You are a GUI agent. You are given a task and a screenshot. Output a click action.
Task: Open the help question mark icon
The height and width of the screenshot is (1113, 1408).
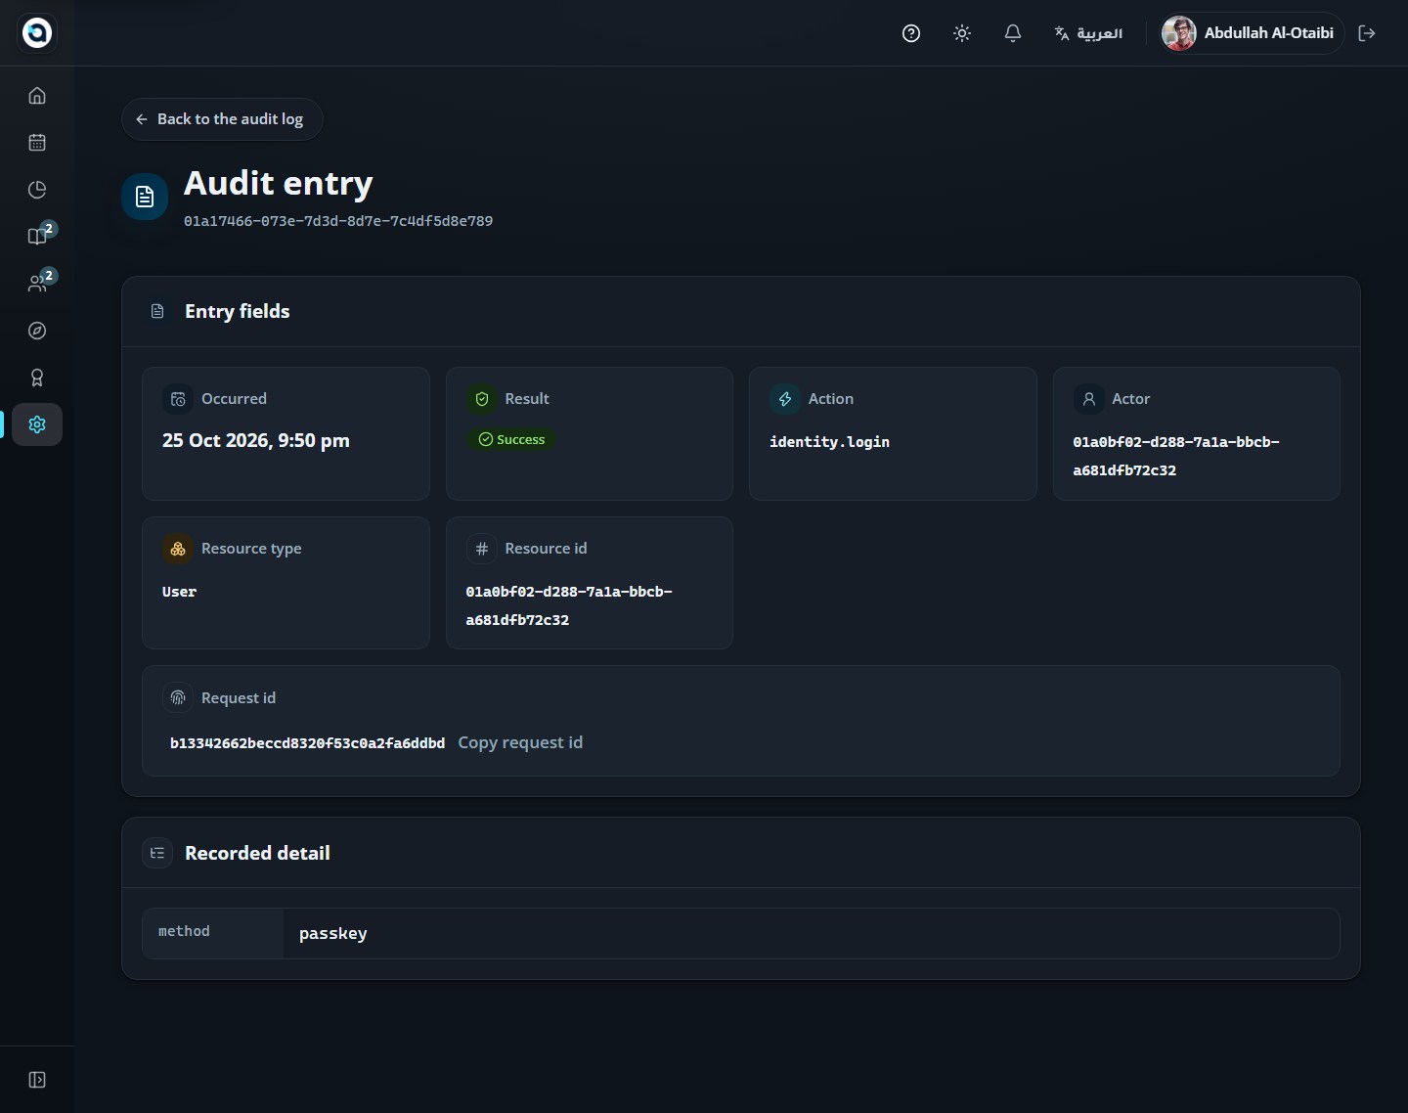point(911,33)
